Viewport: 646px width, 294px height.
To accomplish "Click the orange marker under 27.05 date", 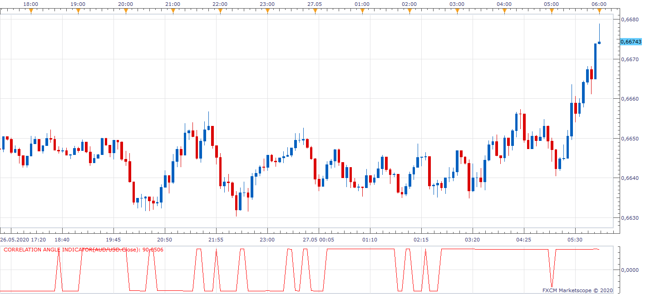I will pyautogui.click(x=315, y=11).
